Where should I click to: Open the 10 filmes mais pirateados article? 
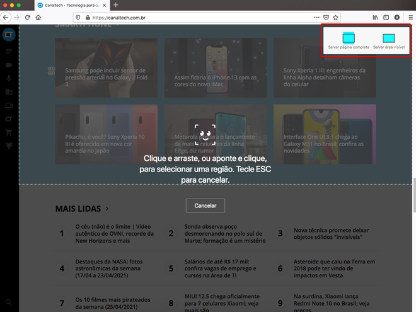pos(113,303)
